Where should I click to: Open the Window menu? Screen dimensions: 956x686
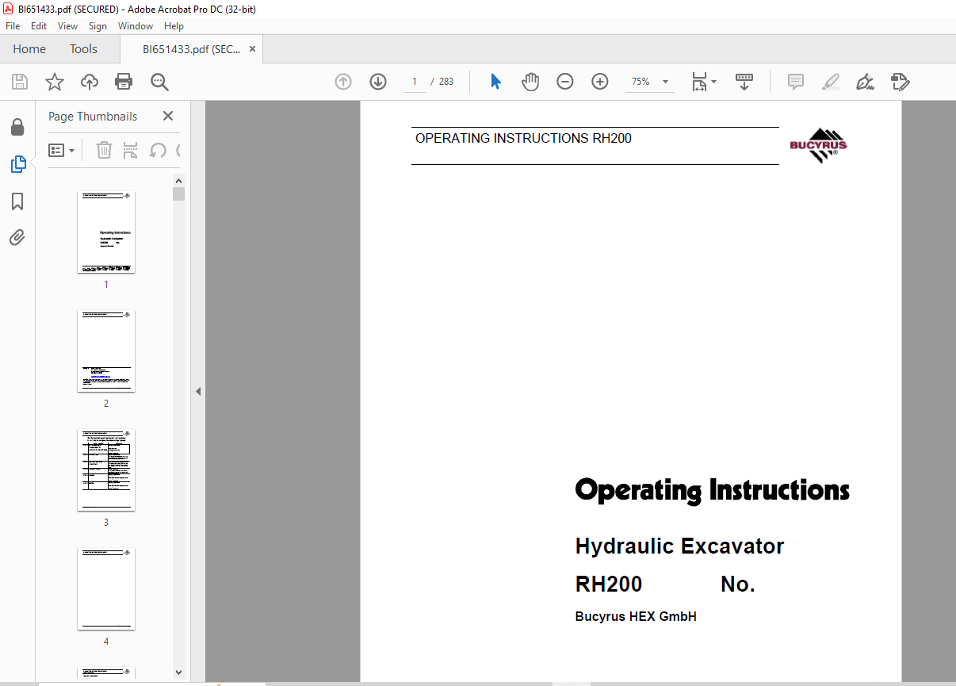[136, 26]
